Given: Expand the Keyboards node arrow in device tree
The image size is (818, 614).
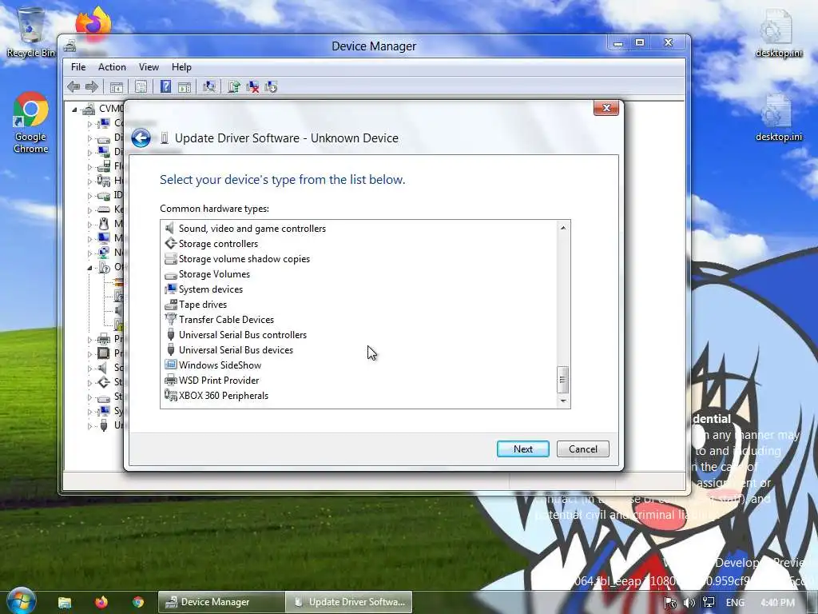Looking at the screenshot, I should click(x=89, y=210).
